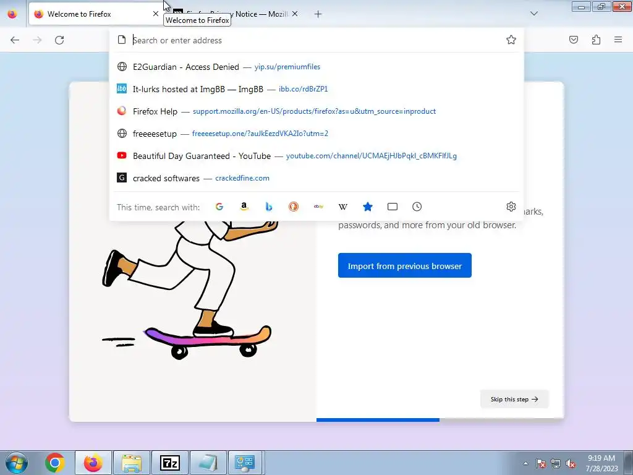Open the network tray icon

tap(556, 463)
